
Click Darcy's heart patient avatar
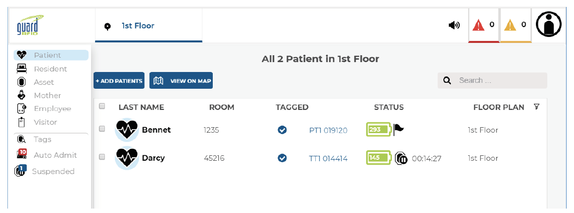click(x=127, y=158)
